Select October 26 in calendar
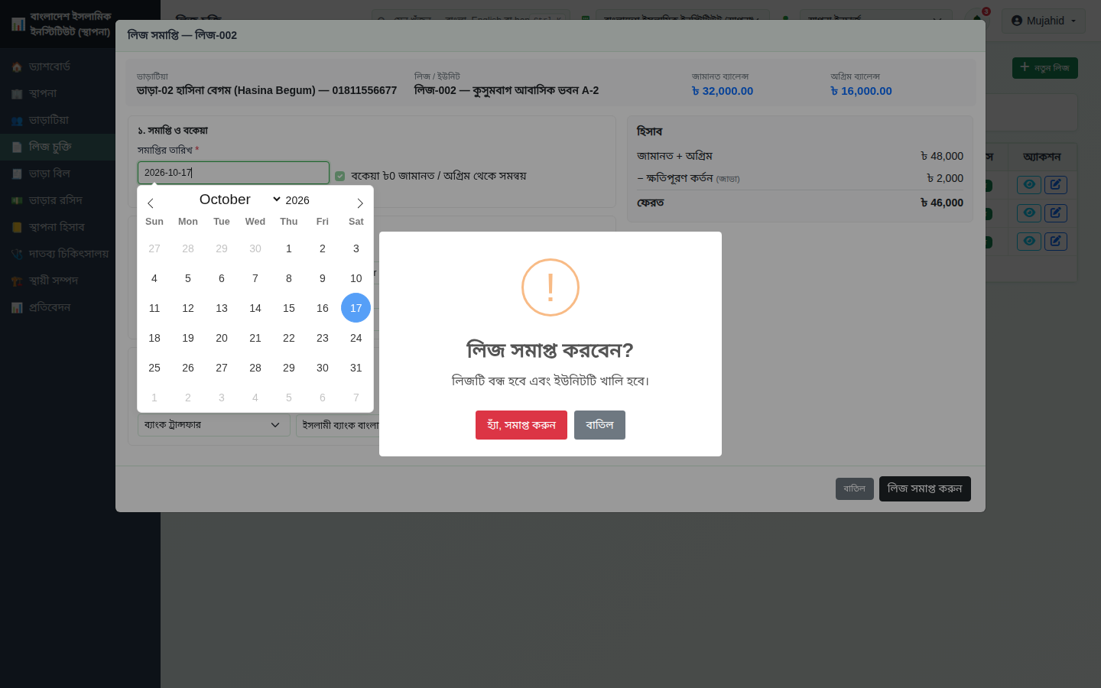 coord(188,368)
